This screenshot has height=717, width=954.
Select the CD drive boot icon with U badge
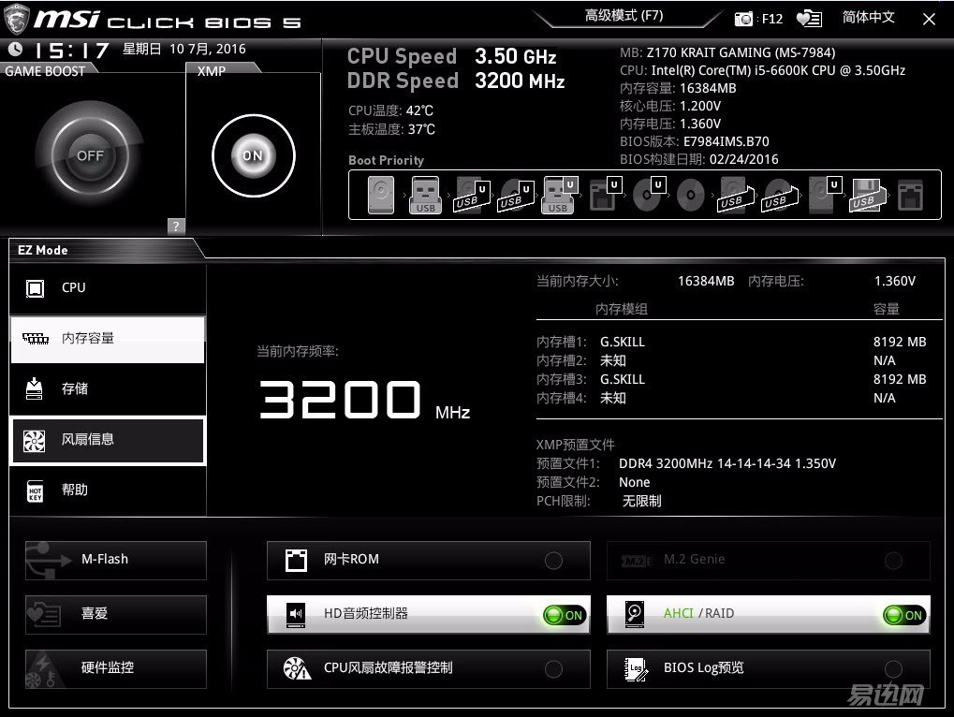coord(649,195)
